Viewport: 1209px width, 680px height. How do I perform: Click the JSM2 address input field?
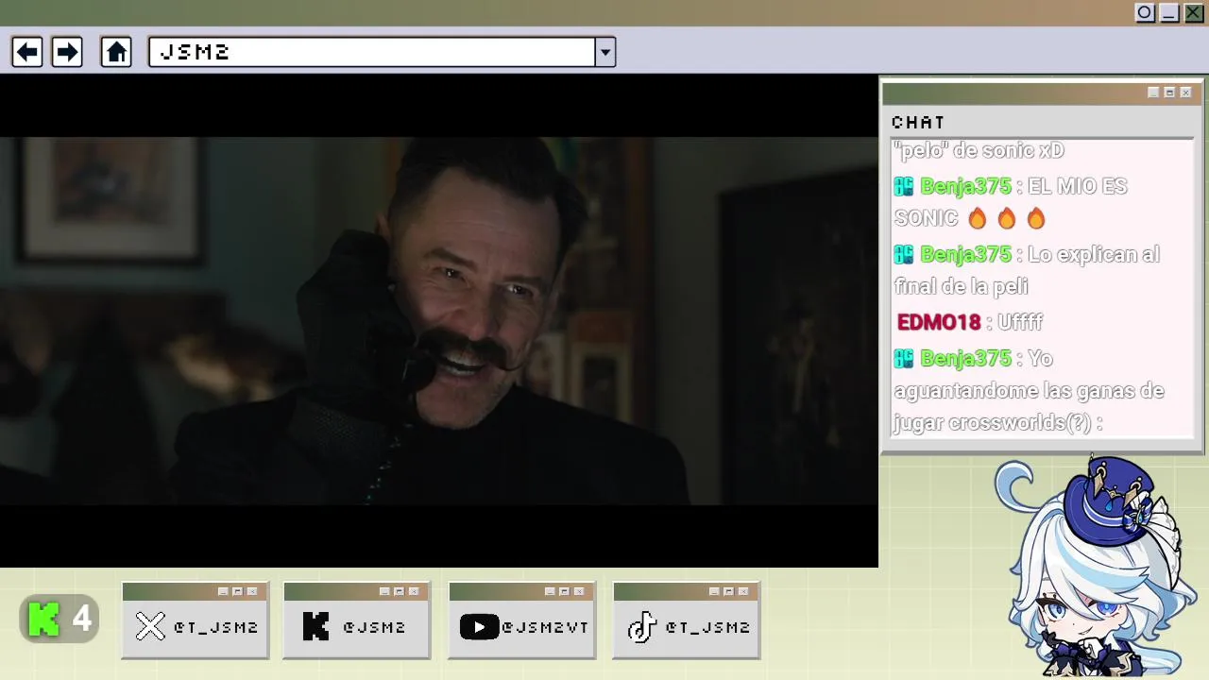tap(372, 52)
